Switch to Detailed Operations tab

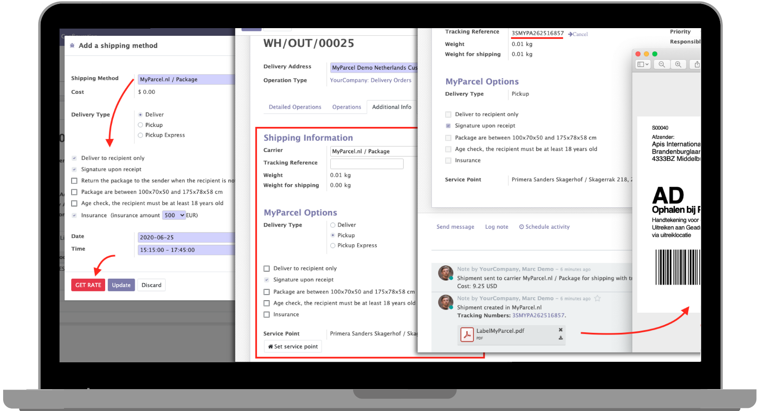[295, 107]
